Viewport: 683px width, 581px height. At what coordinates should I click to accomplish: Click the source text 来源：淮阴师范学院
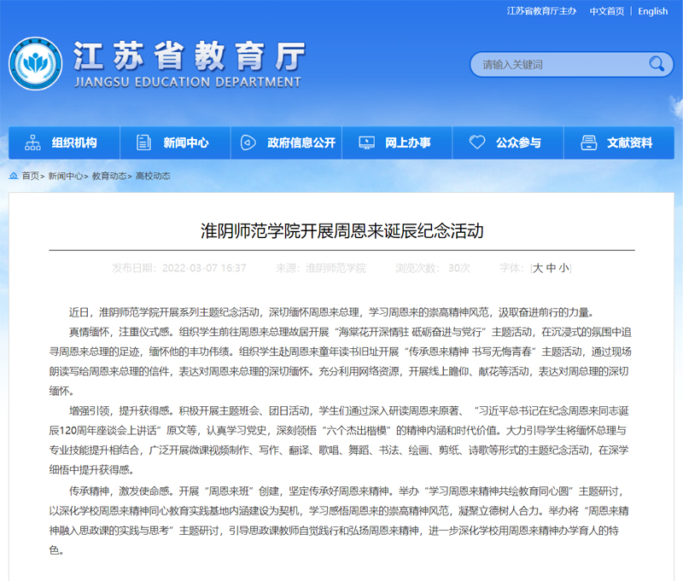tap(321, 268)
